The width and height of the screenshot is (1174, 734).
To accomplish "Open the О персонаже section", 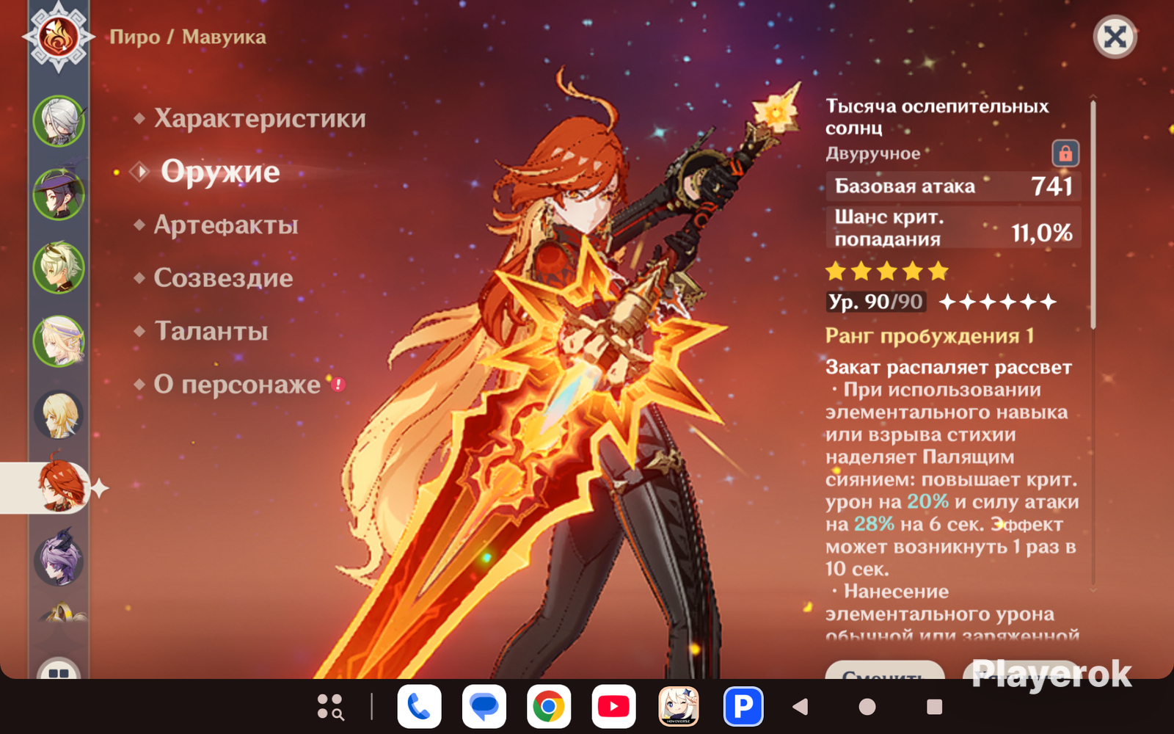I will [x=237, y=384].
